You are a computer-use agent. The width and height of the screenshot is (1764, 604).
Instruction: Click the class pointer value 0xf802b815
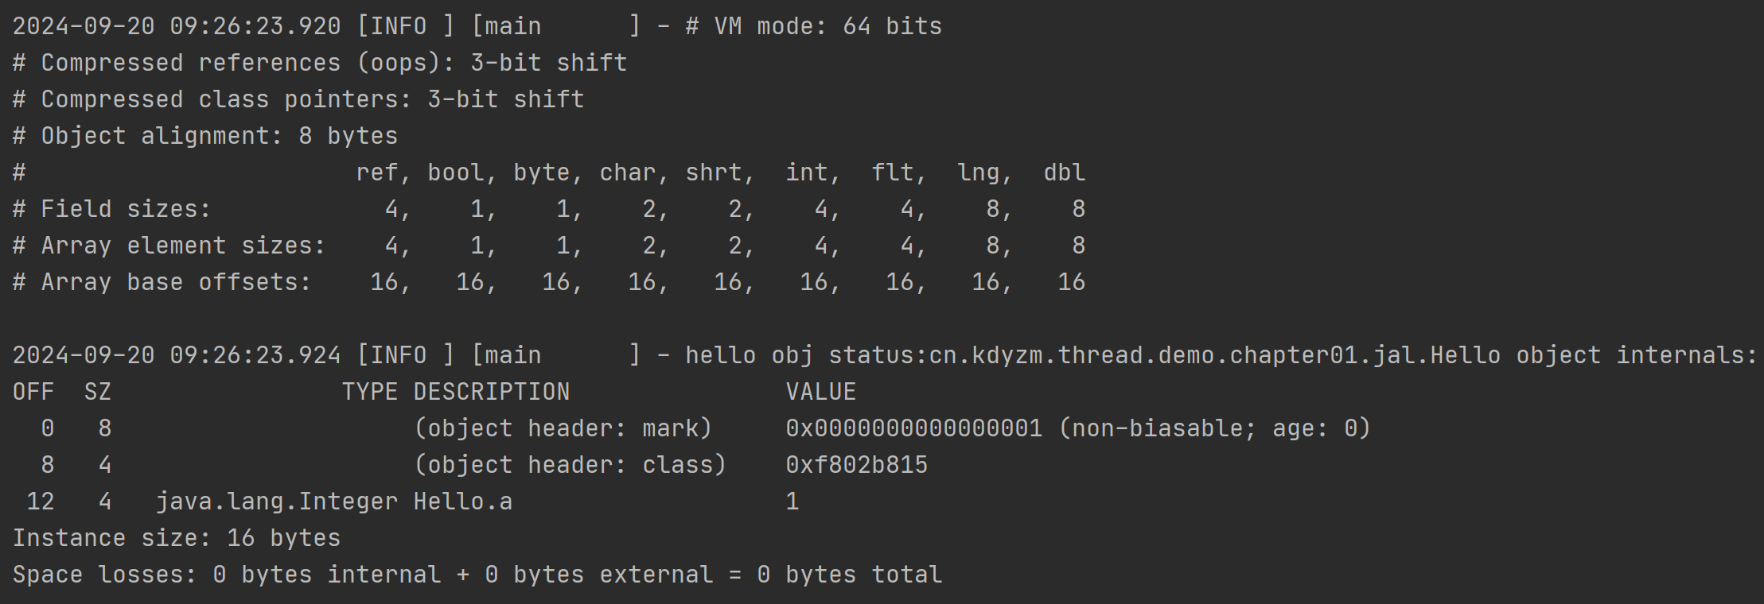pyautogui.click(x=856, y=465)
